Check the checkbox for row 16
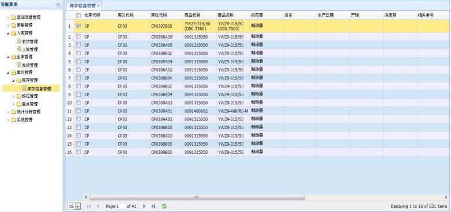The image size is (451, 212). [x=78, y=152]
